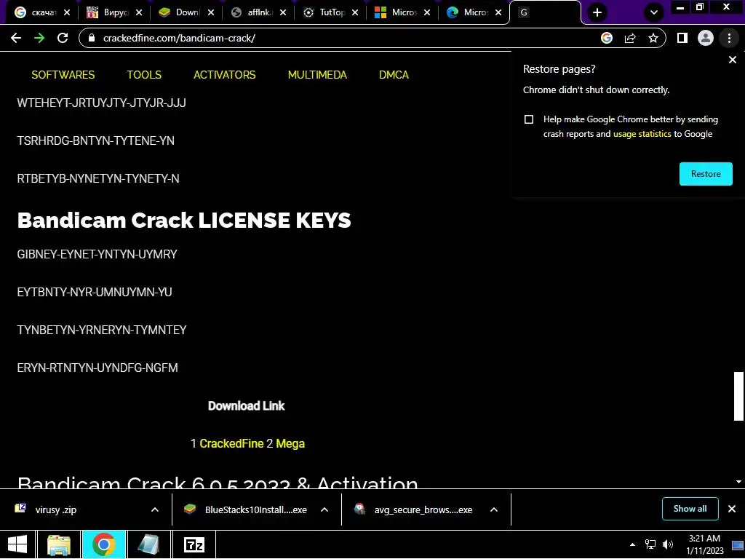
Task: Expand BlueStacks10Install download options
Action: point(324,510)
